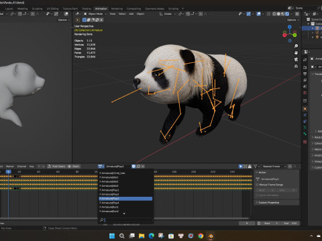Image resolution: width=322 pixels, height=241 pixels.
Task: Open Object Mode dropdown
Action: point(95,14)
